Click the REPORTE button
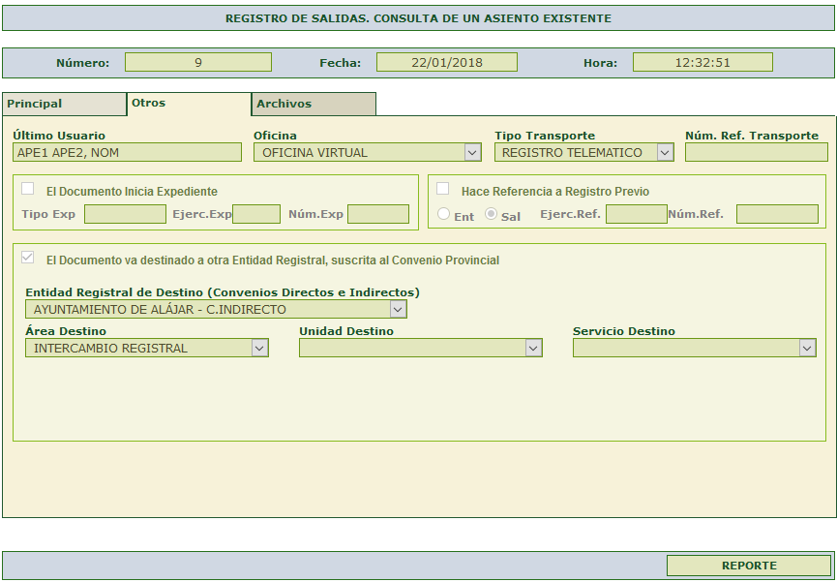The image size is (837, 582). 749,566
